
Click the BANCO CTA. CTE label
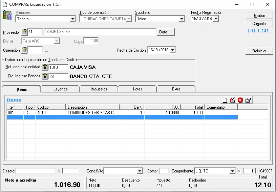91,76
